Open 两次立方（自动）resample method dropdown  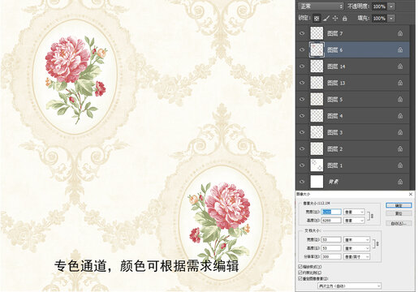point(350,286)
